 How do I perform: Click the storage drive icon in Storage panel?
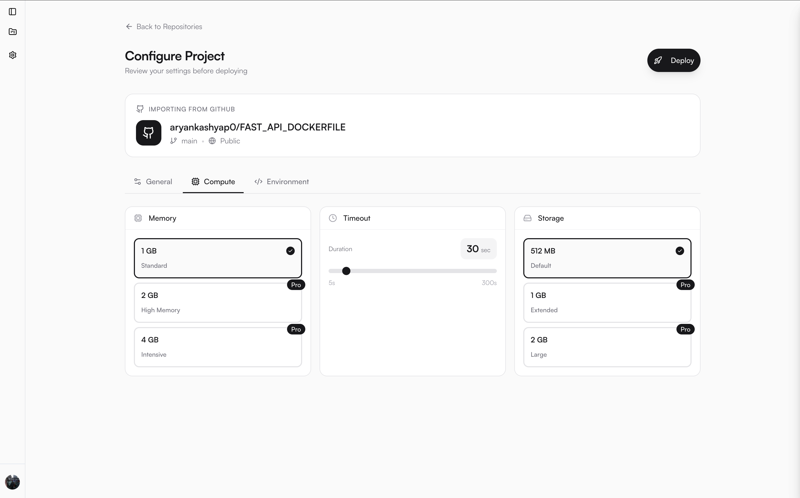[528, 218]
